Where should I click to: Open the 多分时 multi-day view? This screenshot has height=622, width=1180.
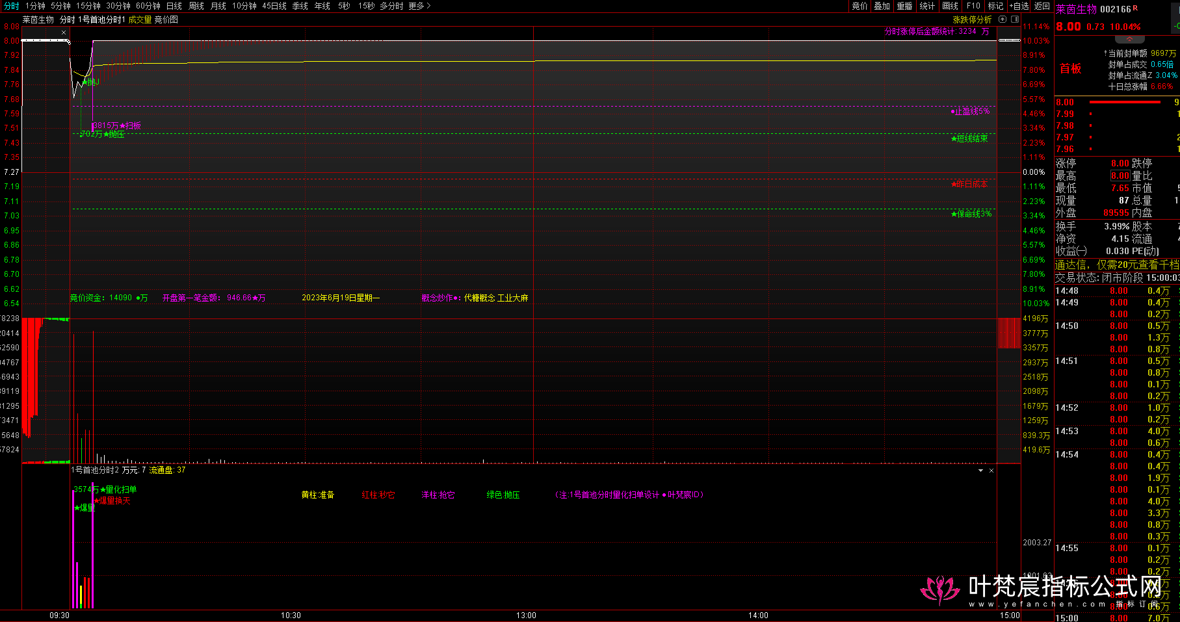pos(391,6)
